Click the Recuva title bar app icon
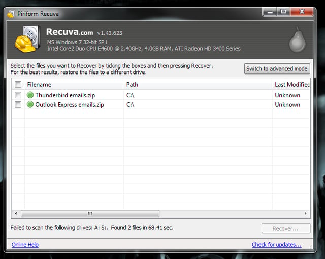This screenshot has height=259, width=325. [x=11, y=14]
